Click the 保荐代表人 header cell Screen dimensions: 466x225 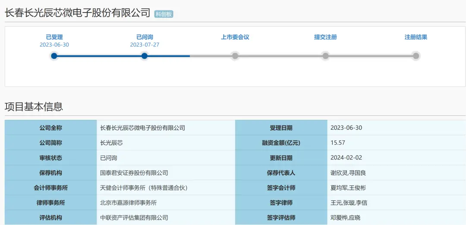281,172
